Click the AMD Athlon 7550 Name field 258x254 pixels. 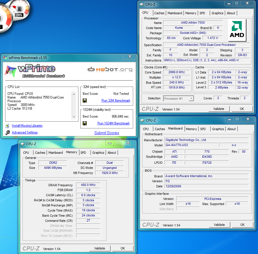pyautogui.click(x=193, y=22)
